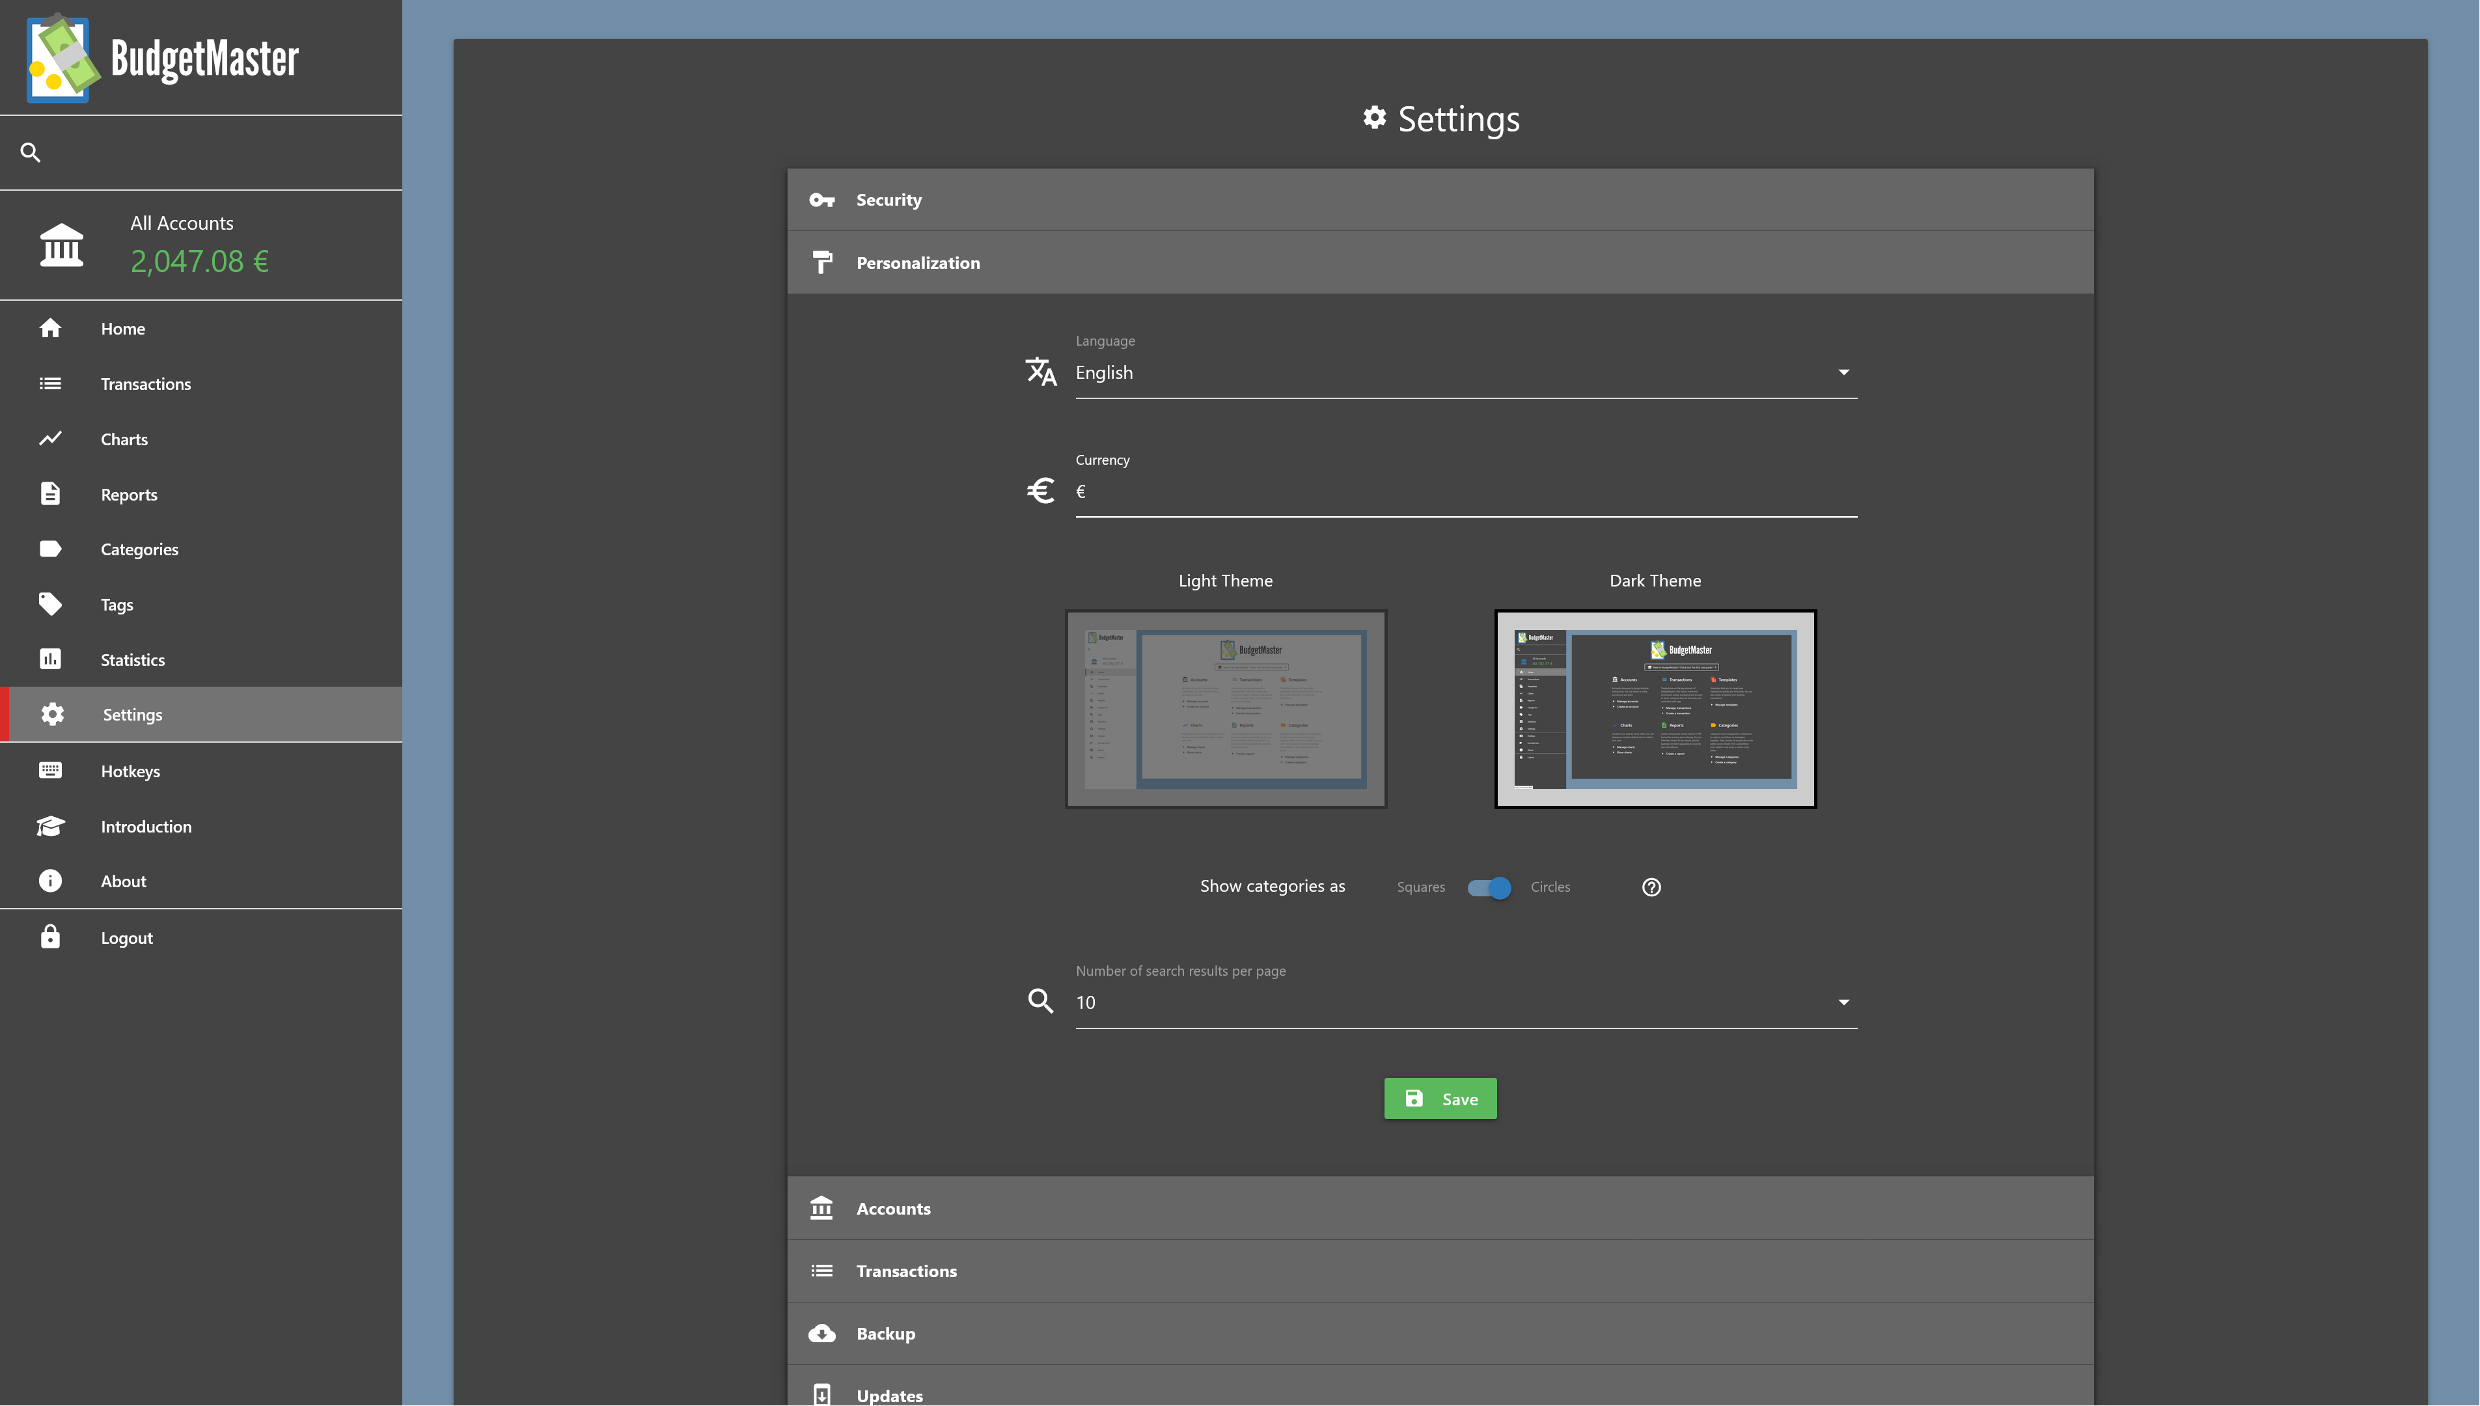This screenshot has height=1406, width=2480.
Task: Click the Personalization paint roller icon
Action: click(x=821, y=262)
